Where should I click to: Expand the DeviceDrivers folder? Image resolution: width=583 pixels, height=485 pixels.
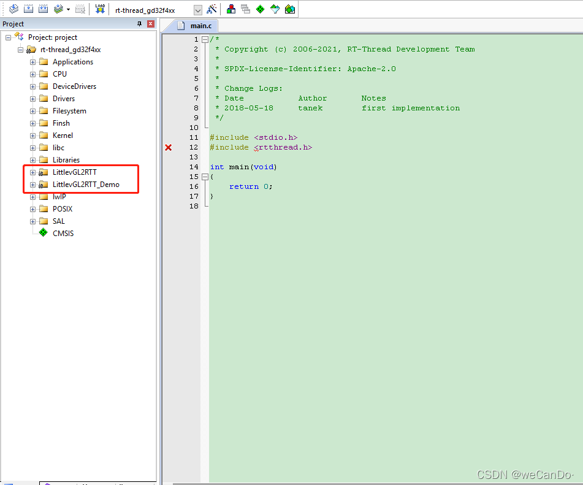(x=32, y=86)
